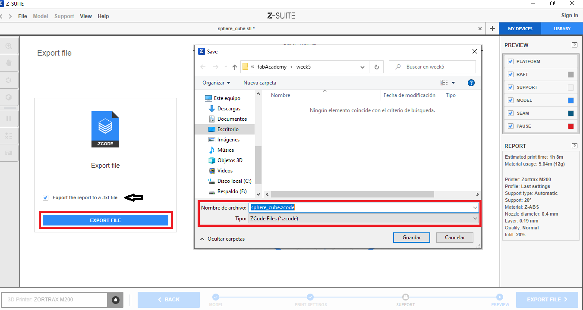Screen dimensions: 583x310
Task: Change the view layout in Save dialog
Action: (444, 83)
